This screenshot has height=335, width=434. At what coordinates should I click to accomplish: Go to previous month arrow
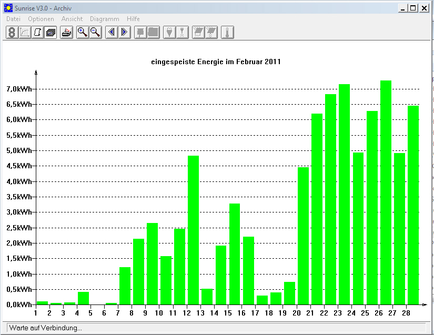(x=112, y=33)
